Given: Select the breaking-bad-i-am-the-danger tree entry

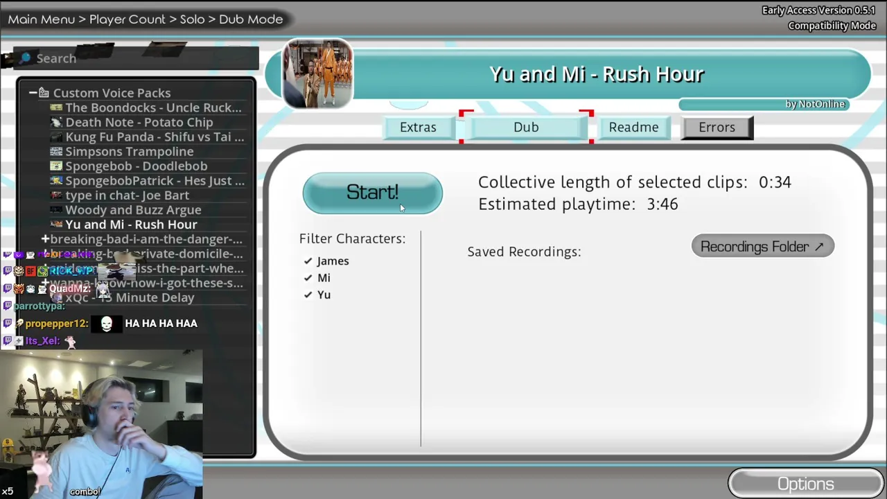Looking at the screenshot, I should pyautogui.click(x=146, y=239).
